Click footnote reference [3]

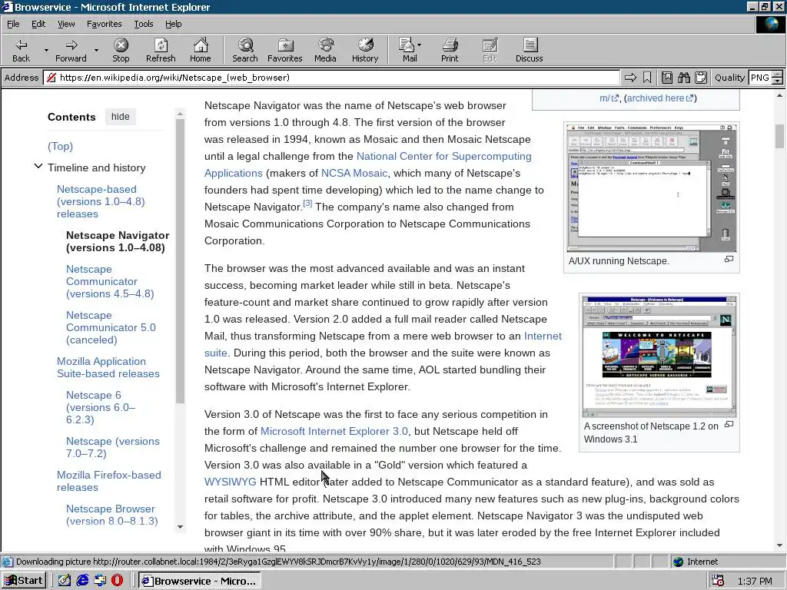[307, 203]
